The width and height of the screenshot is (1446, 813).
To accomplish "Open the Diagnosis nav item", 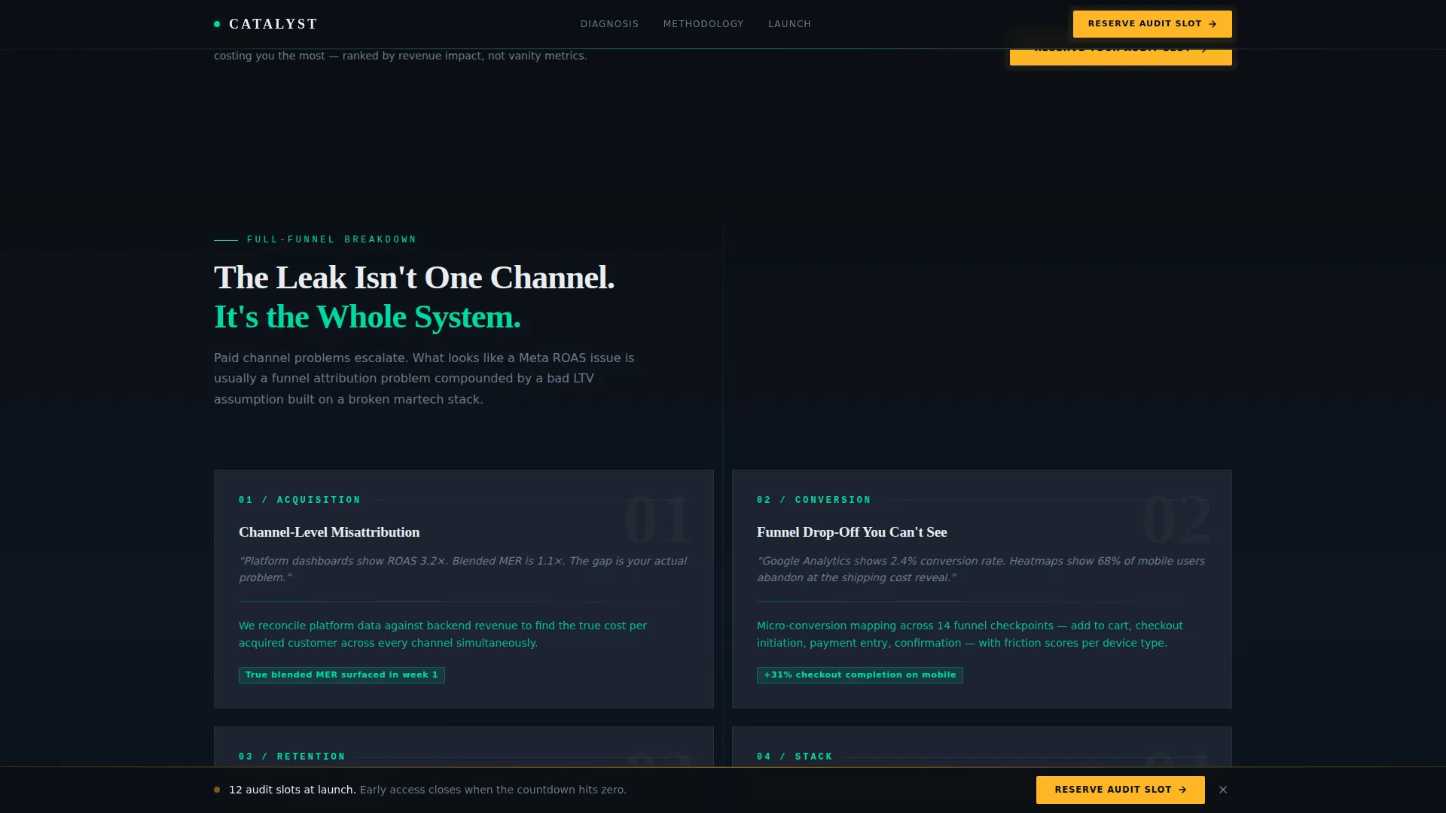I will 609,24.
